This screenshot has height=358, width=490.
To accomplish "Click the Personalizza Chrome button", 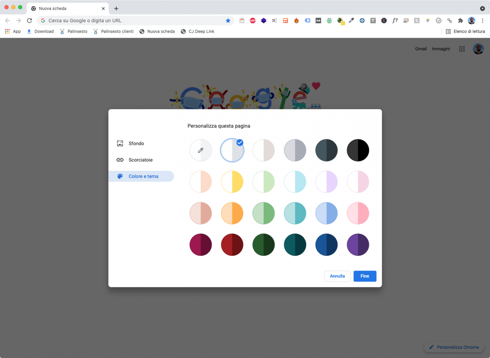I will pyautogui.click(x=454, y=347).
